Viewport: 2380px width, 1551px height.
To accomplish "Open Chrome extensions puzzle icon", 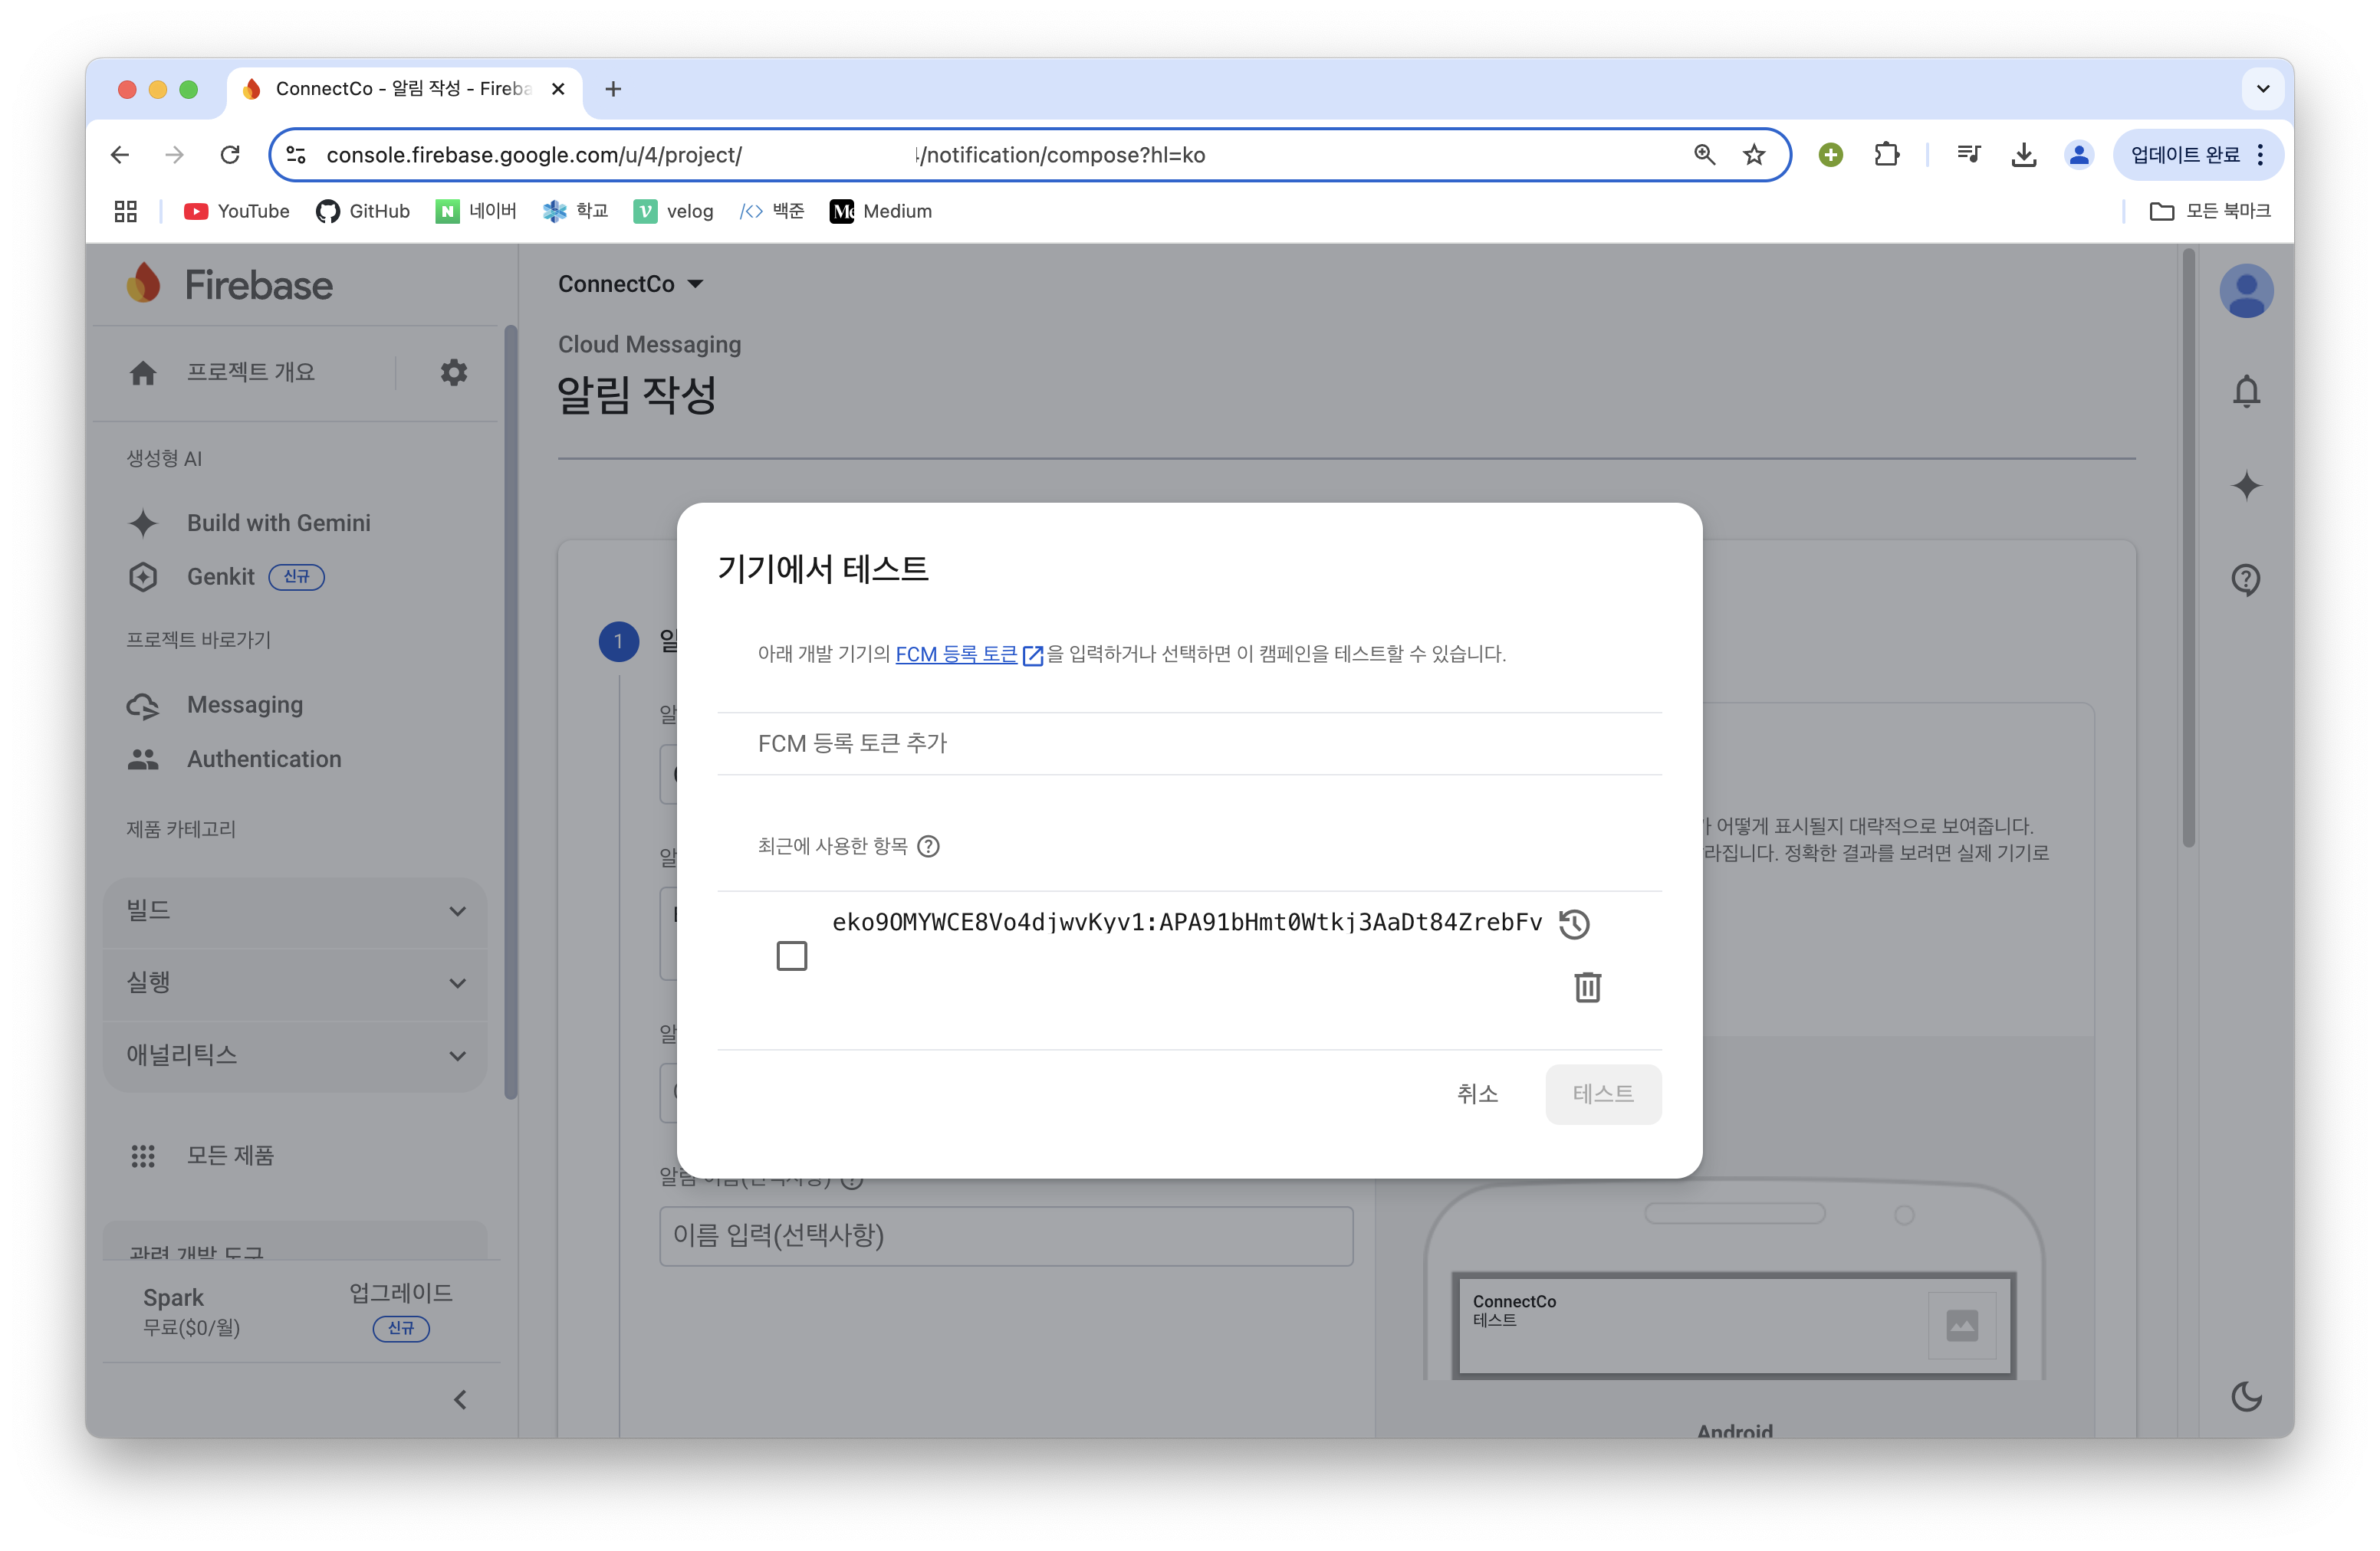I will click(x=1886, y=155).
